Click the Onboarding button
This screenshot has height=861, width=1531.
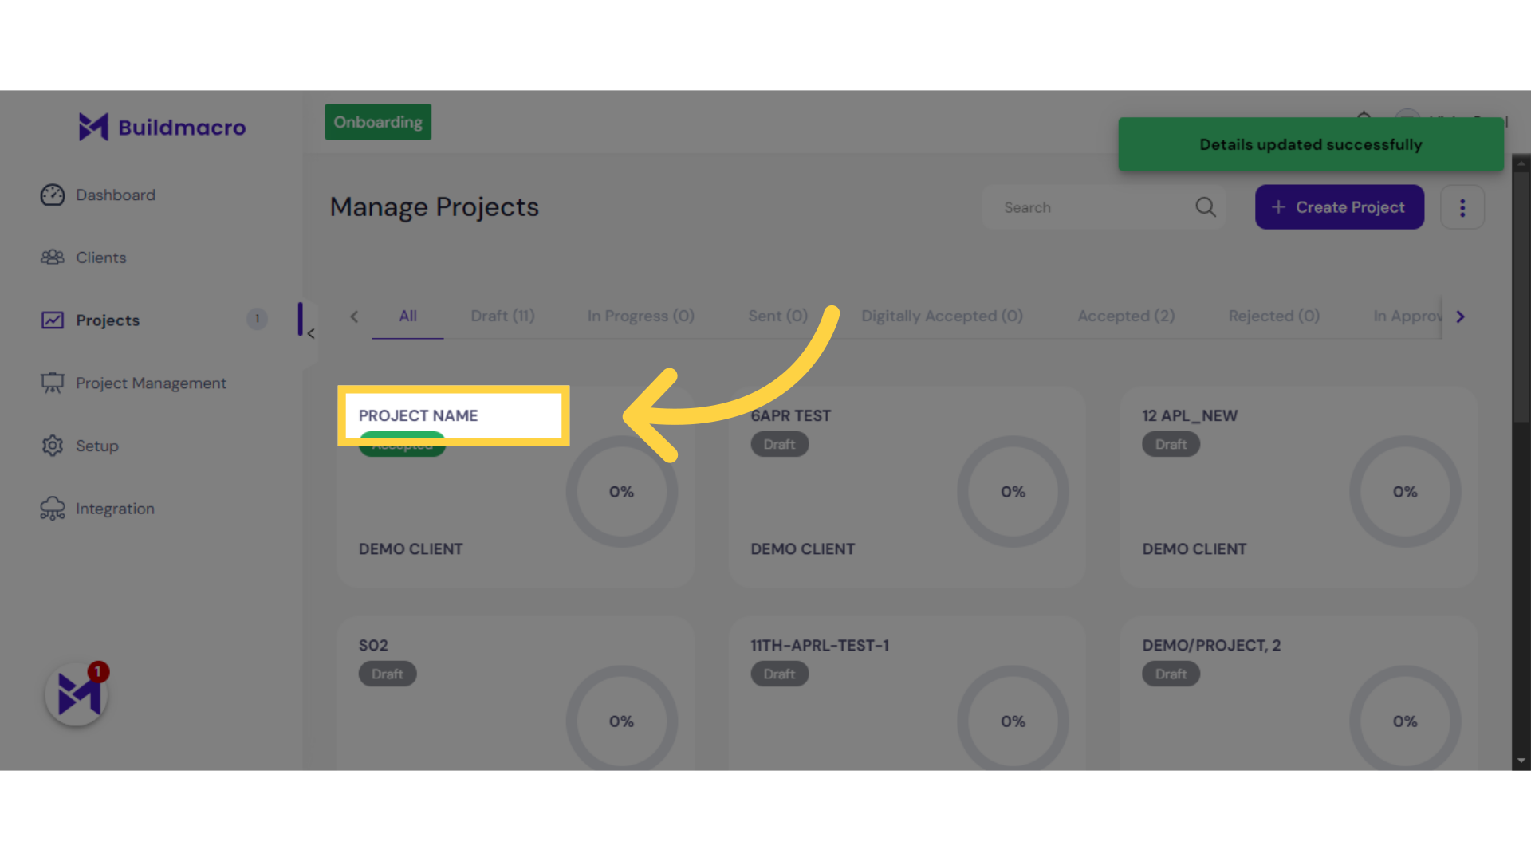(377, 122)
